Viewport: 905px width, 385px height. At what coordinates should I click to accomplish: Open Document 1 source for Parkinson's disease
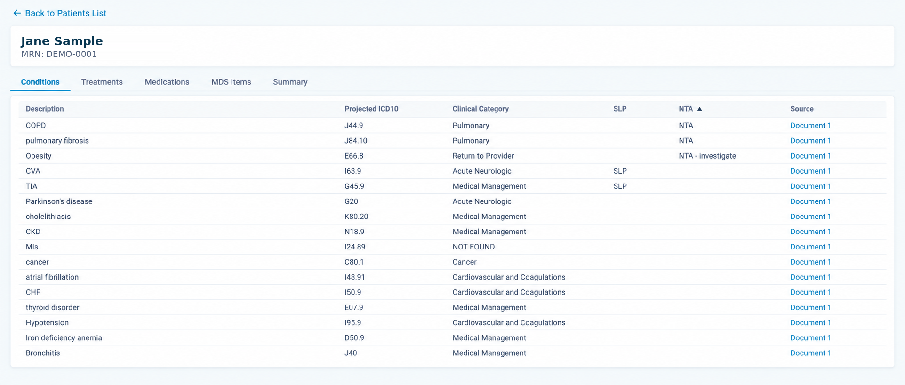click(810, 201)
